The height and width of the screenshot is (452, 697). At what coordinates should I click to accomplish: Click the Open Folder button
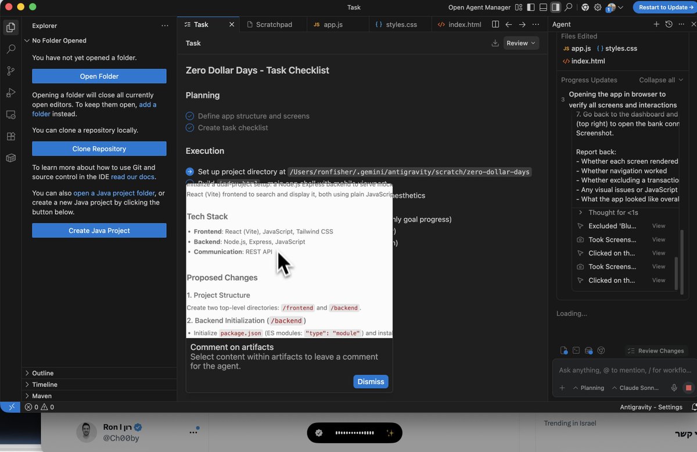click(99, 76)
